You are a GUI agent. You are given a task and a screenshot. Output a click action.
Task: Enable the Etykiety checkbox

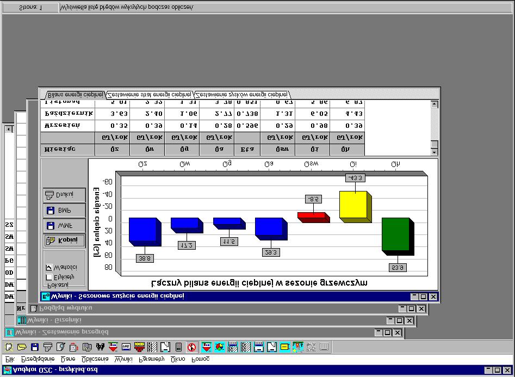[49, 277]
